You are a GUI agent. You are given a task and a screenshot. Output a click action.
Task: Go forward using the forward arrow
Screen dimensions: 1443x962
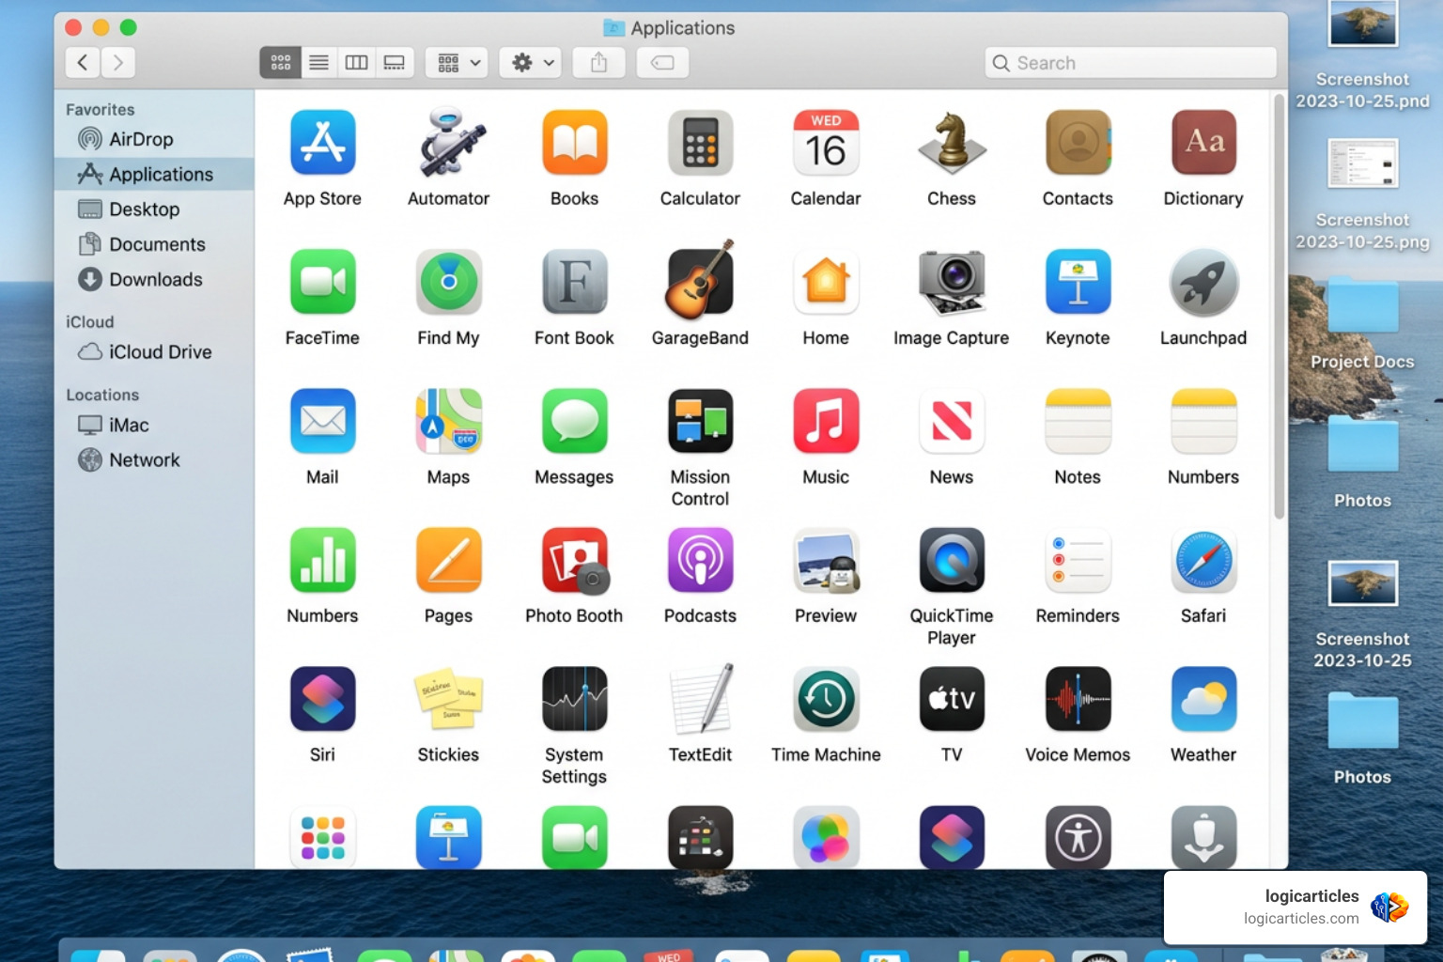pos(118,63)
